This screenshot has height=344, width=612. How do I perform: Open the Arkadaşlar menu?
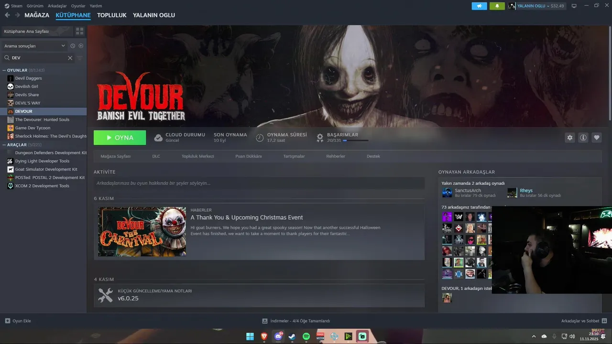57,6
